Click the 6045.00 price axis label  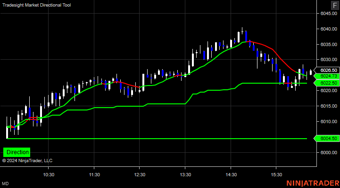329,14
